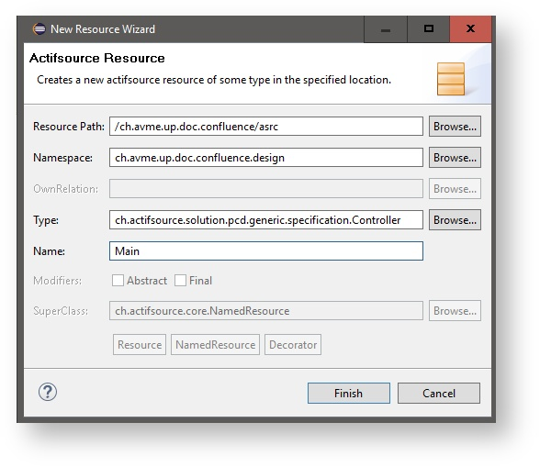Viewport: 540px width, 467px height.
Task: Browse for the Type
Action: coord(455,220)
